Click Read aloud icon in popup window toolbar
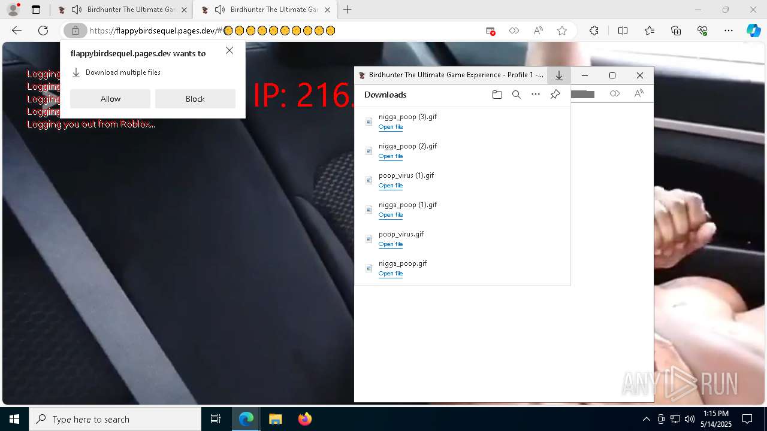Screen dimensions: 767x431 (x=639, y=93)
